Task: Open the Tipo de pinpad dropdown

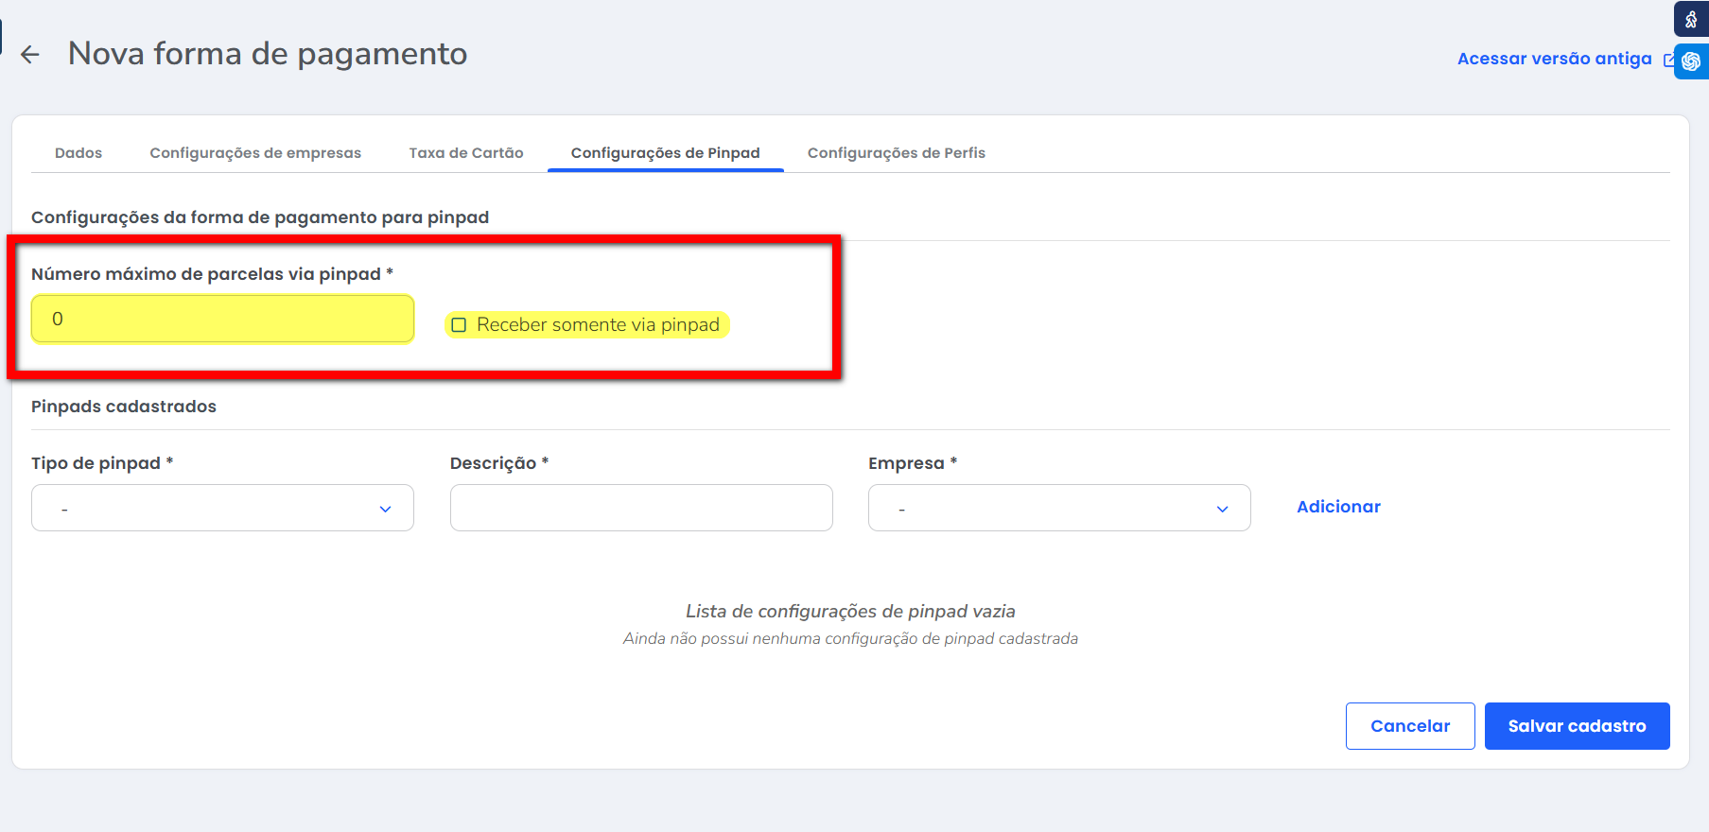Action: click(222, 509)
